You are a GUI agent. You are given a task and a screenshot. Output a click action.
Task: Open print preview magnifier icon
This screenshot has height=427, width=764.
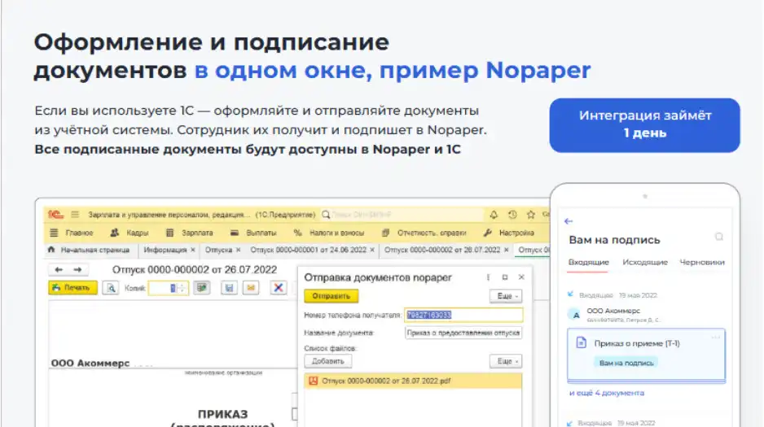(111, 288)
